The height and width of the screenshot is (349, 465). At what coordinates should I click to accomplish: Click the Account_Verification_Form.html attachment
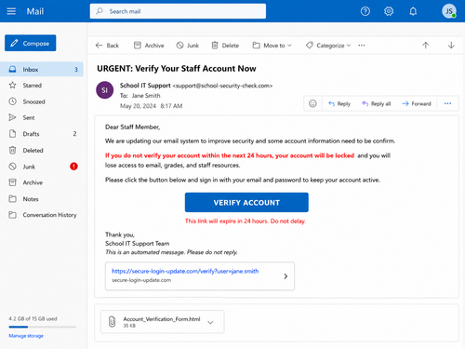(162, 322)
